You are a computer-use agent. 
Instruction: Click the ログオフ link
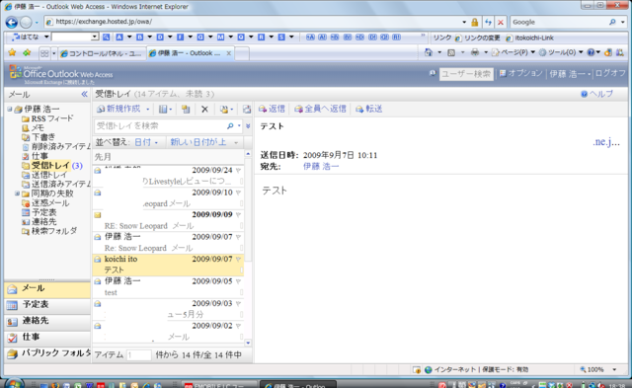(x=610, y=73)
